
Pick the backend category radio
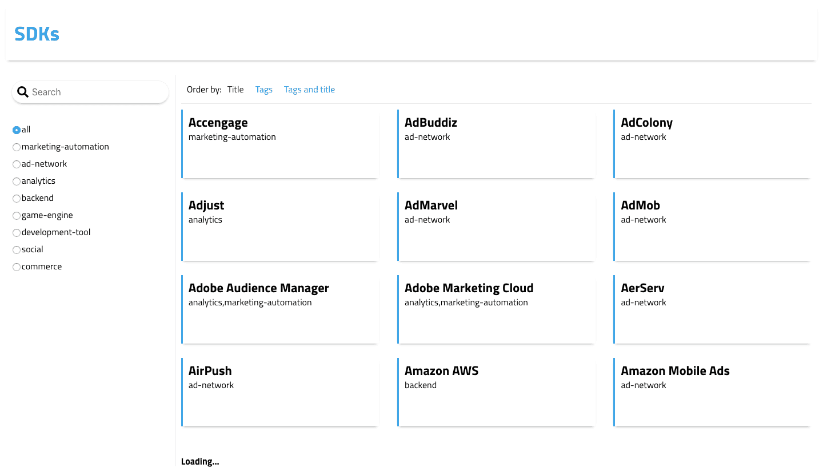[17, 199]
